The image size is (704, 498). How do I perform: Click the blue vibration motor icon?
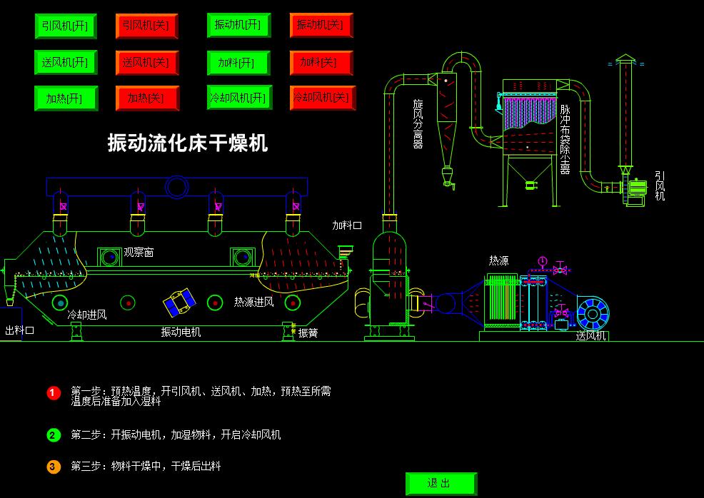point(179,302)
